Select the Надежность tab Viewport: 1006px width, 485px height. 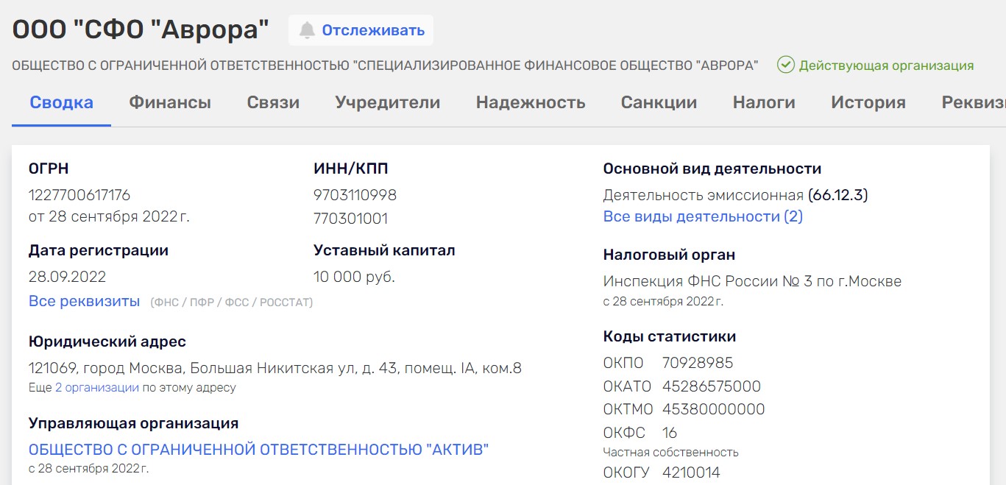click(530, 103)
